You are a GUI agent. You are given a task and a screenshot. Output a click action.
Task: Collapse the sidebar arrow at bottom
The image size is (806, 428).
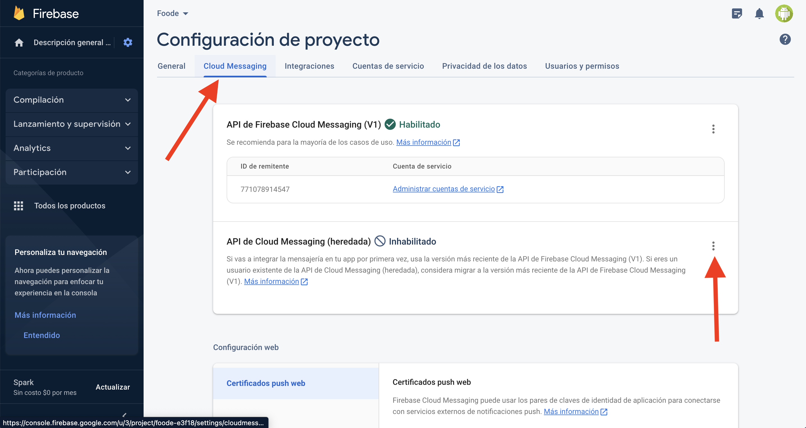[x=125, y=415]
